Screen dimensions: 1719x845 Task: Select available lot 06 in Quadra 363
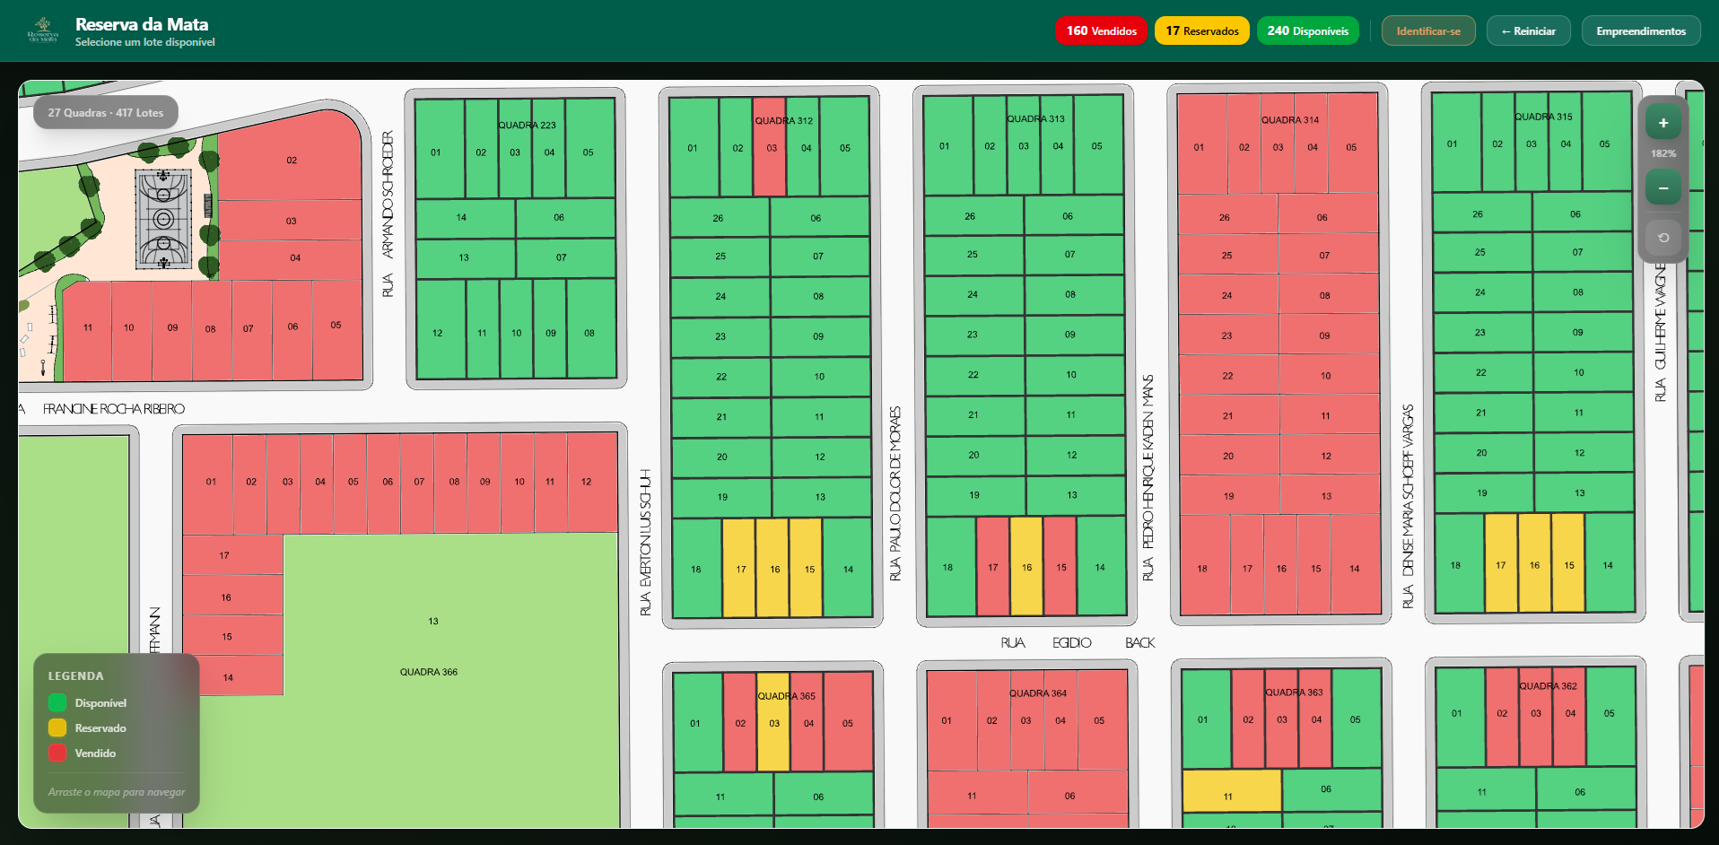1331,789
